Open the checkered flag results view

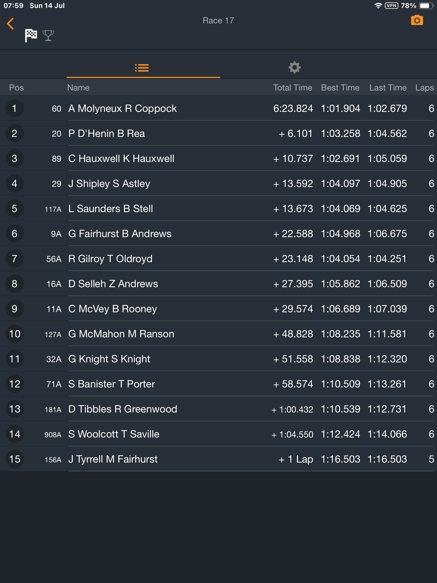click(31, 36)
